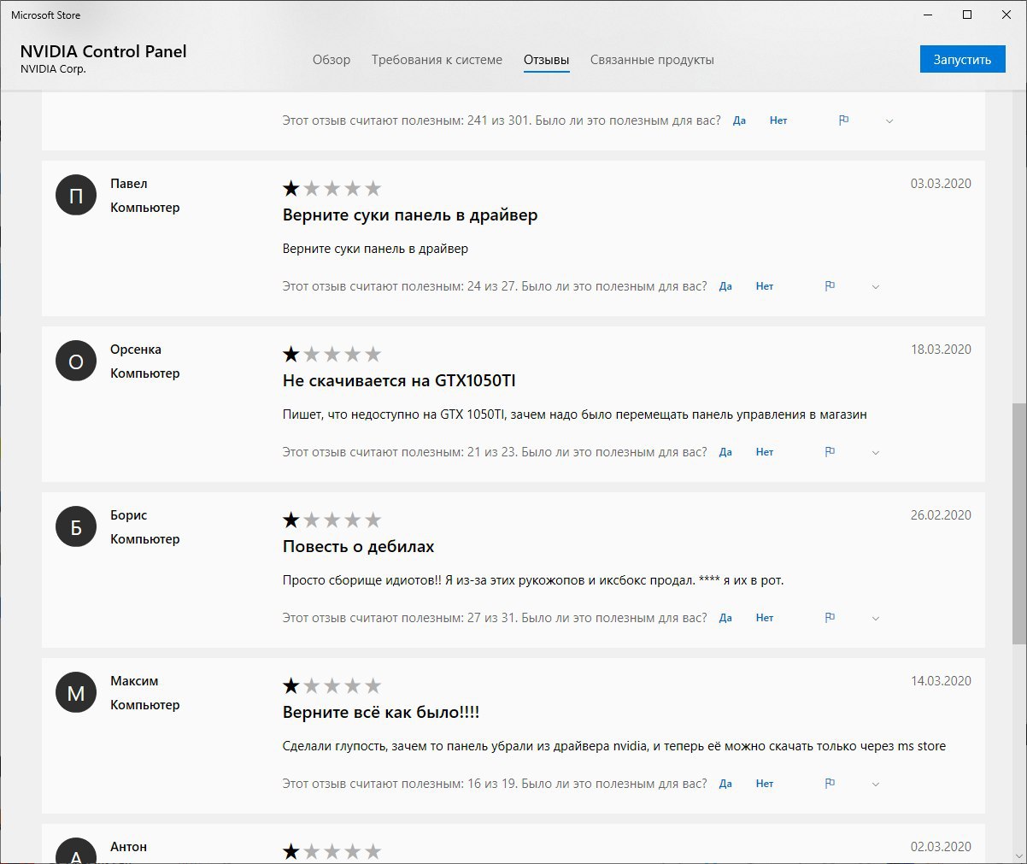
Task: Expand Орсенка's review using the chevron
Action: coord(876,453)
